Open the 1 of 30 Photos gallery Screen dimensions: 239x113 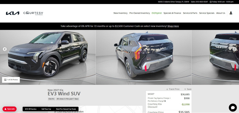[11, 80]
